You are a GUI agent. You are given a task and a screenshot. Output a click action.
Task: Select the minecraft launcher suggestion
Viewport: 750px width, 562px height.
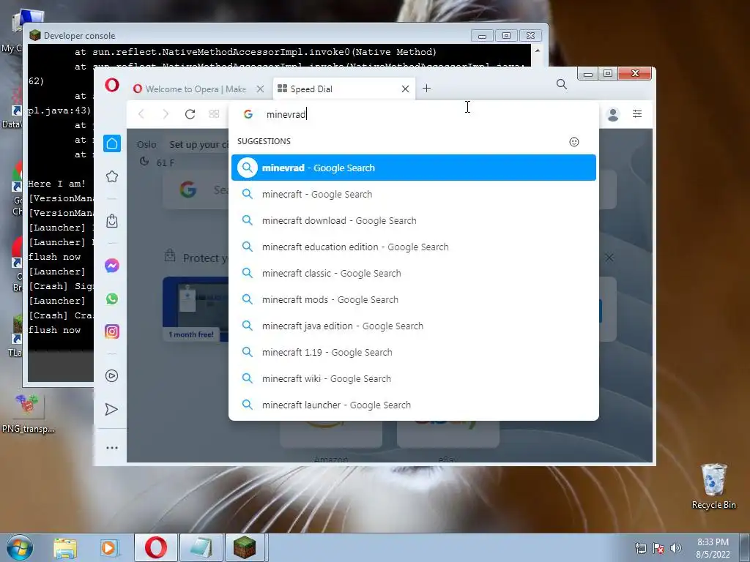[x=414, y=405]
